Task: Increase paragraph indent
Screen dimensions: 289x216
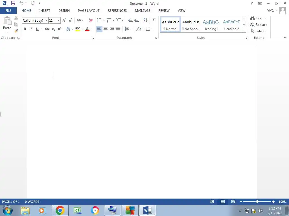Action: [x=137, y=20]
